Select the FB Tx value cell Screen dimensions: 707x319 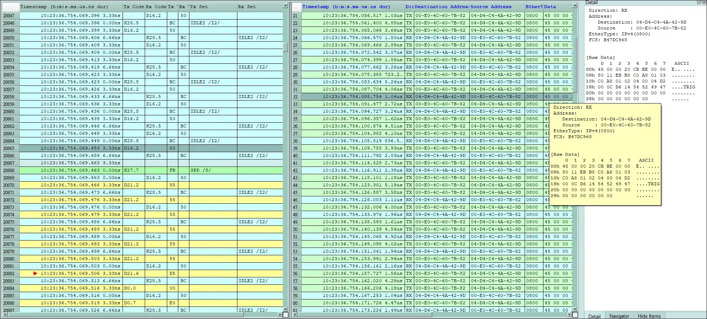[x=172, y=170]
